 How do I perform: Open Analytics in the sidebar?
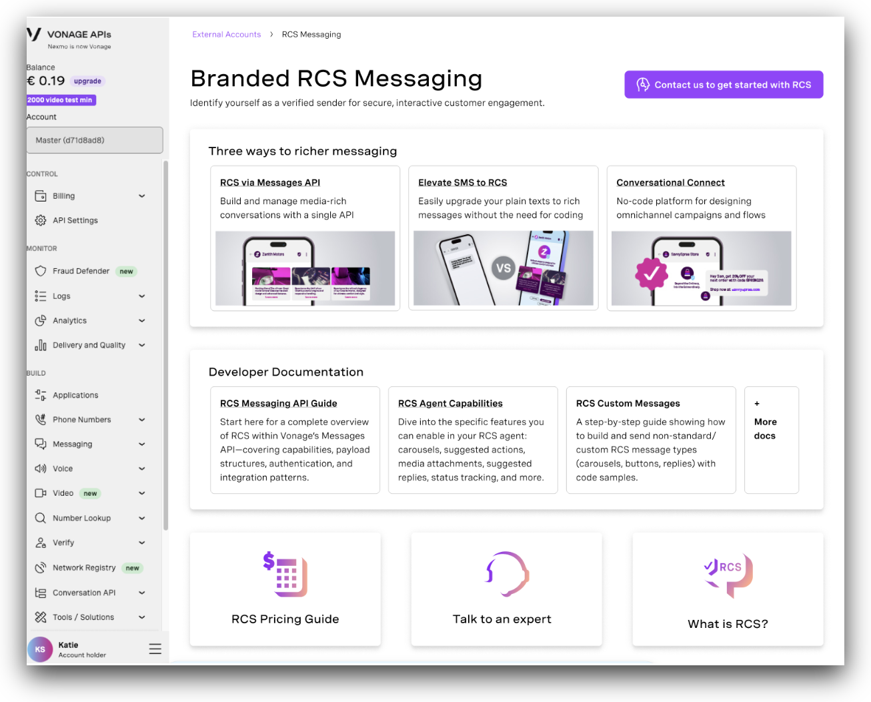[70, 321]
